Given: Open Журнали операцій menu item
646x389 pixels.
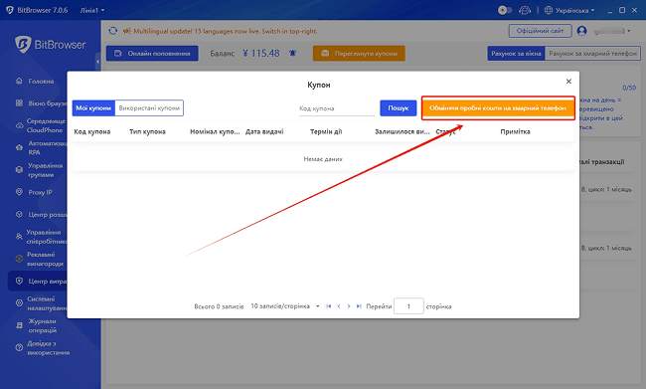Looking at the screenshot, I should tap(43, 325).
